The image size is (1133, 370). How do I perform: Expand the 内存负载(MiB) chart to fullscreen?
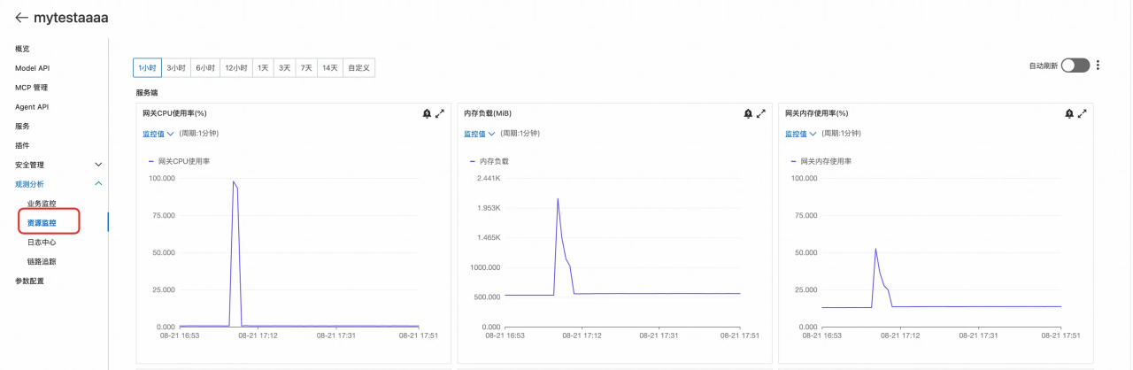point(761,113)
